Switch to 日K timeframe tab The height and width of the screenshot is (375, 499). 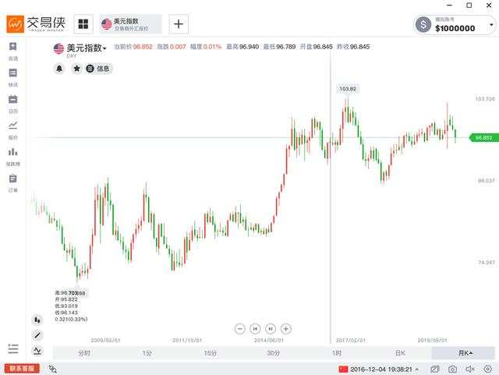click(400, 353)
